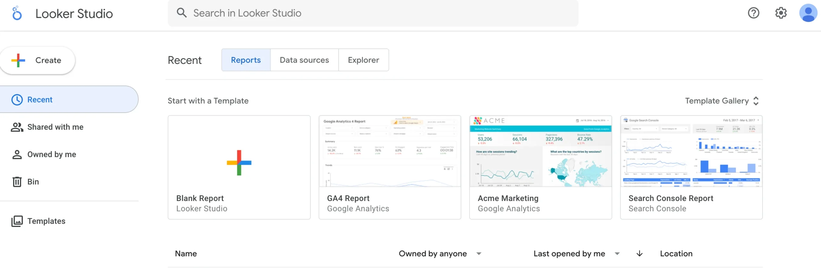The width and height of the screenshot is (821, 268).
Task: Click 'Looker Studio' subtitle under Blank Report
Action: click(201, 209)
